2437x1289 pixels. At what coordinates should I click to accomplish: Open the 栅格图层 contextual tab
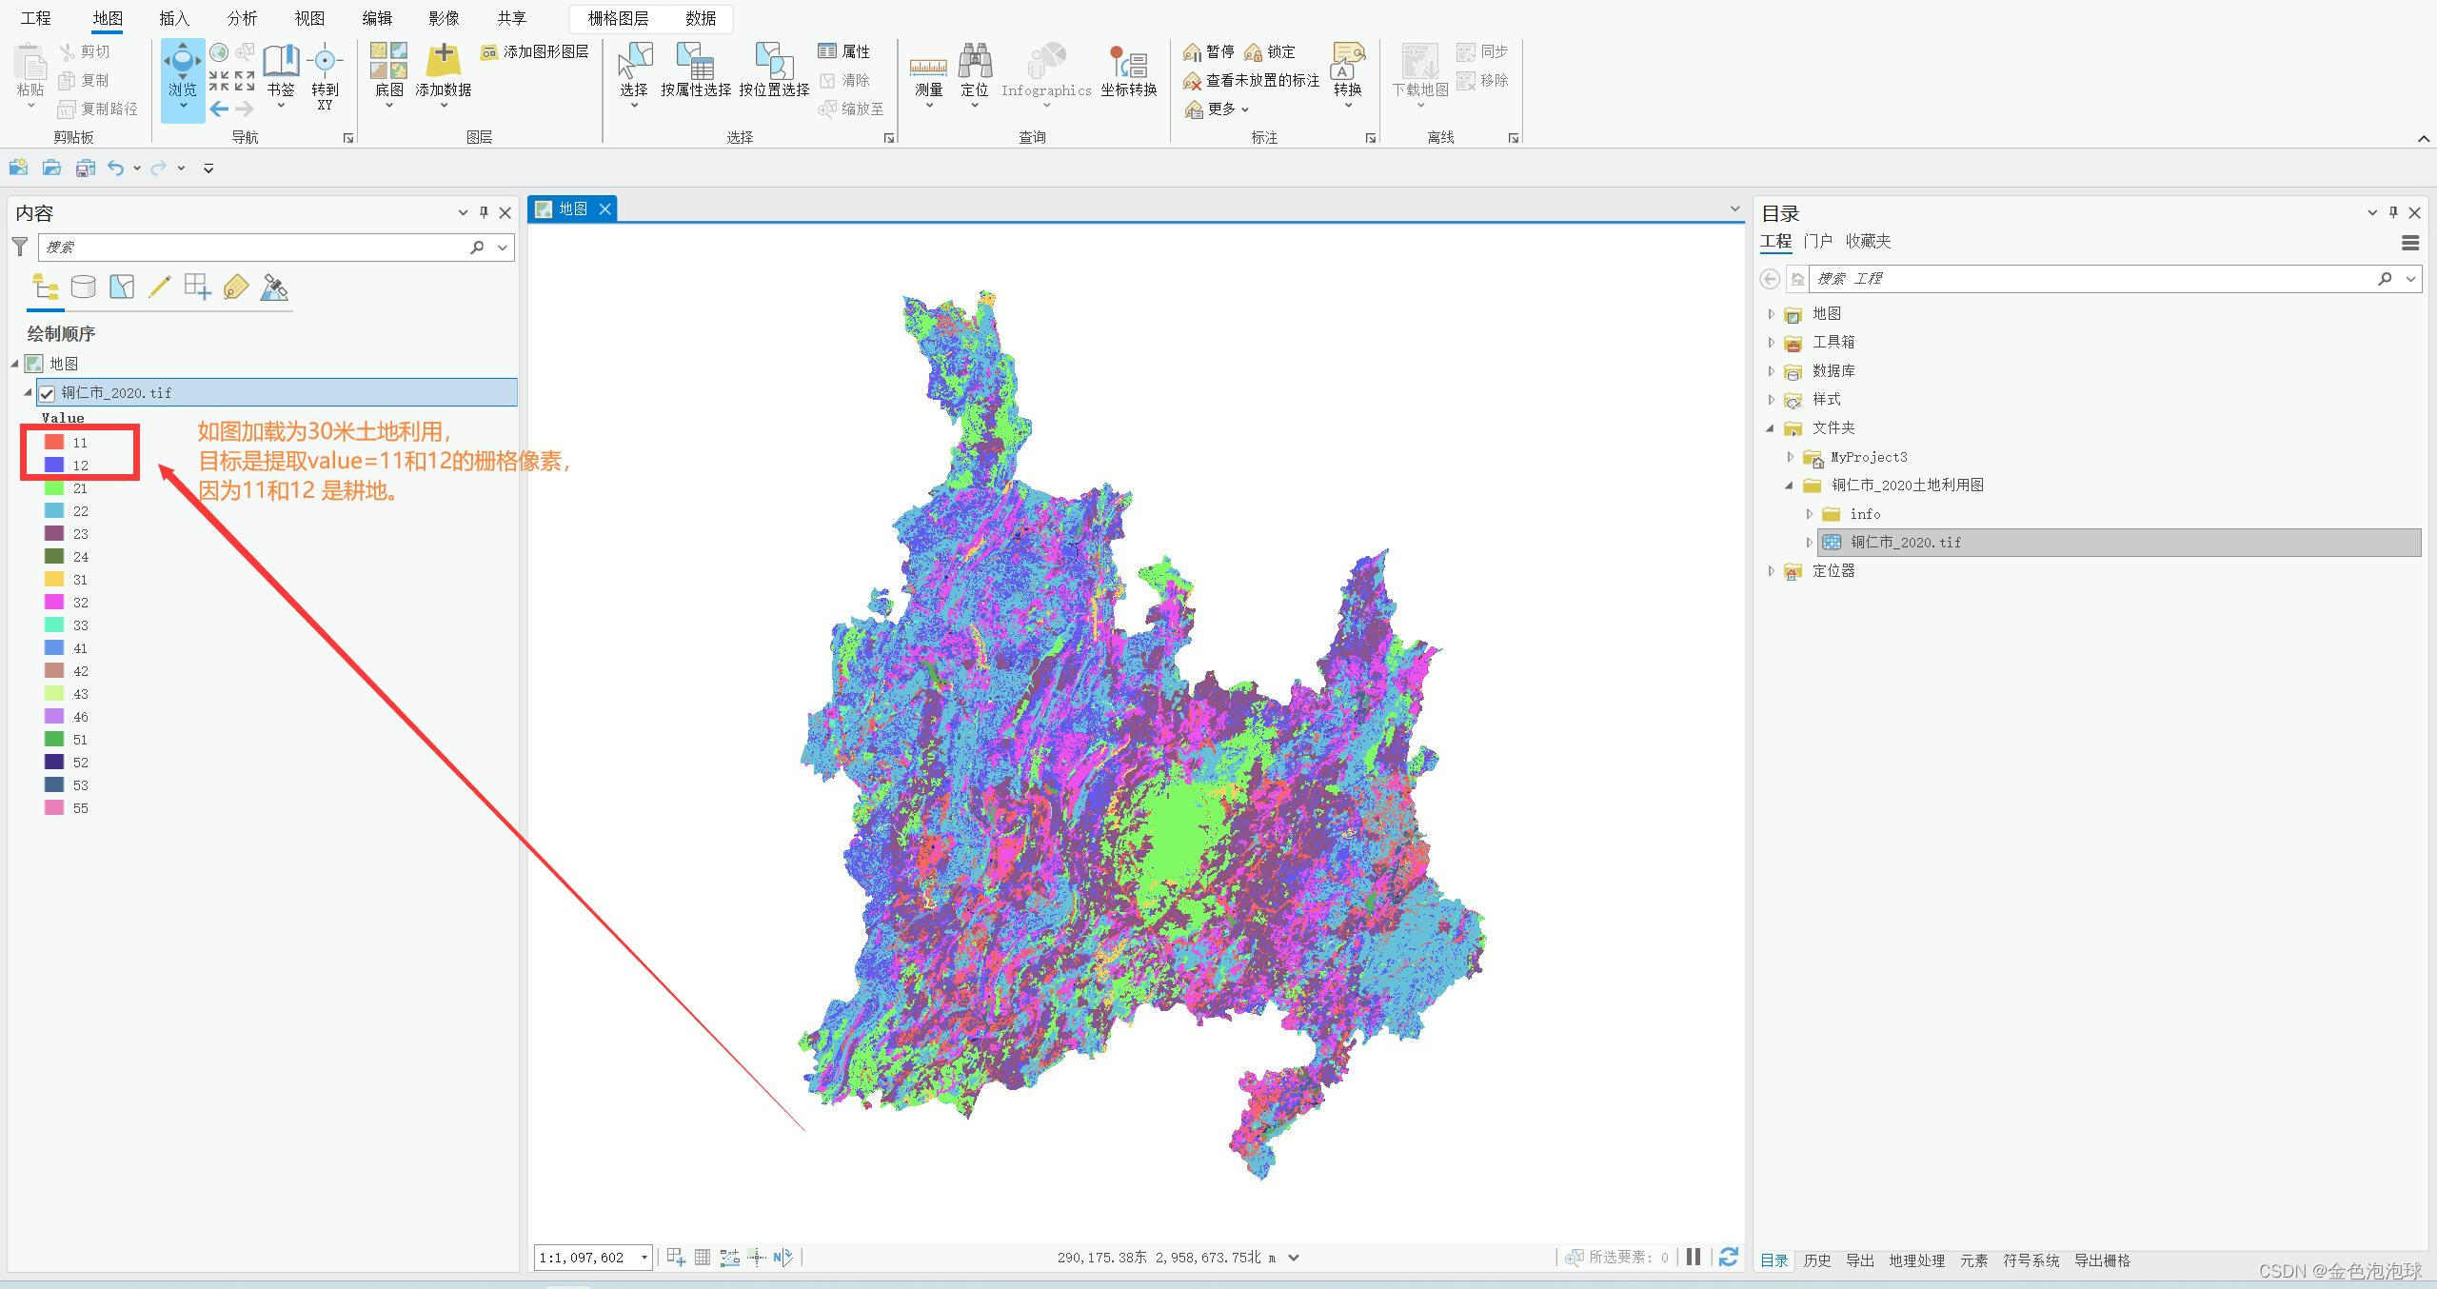click(x=618, y=18)
